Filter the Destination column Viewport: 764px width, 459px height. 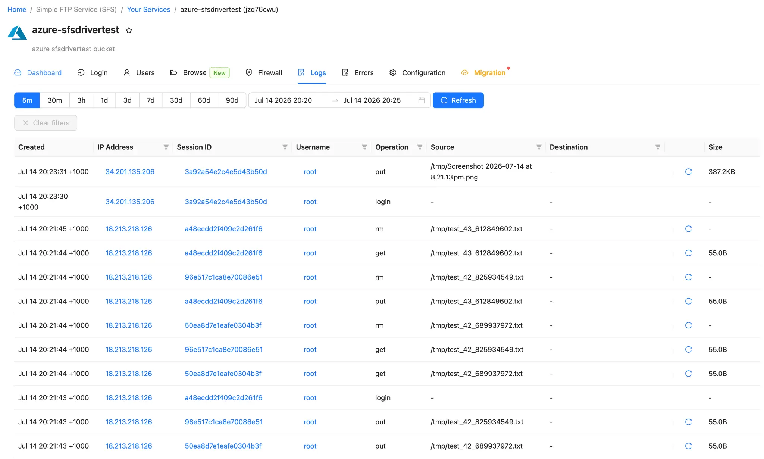coord(658,147)
